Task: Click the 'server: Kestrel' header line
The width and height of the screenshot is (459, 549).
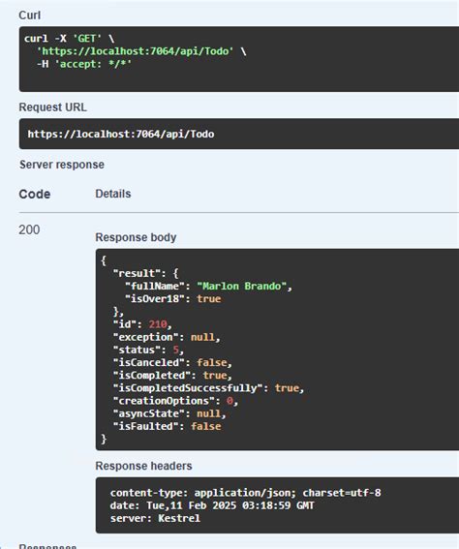Action: pyautogui.click(x=155, y=518)
